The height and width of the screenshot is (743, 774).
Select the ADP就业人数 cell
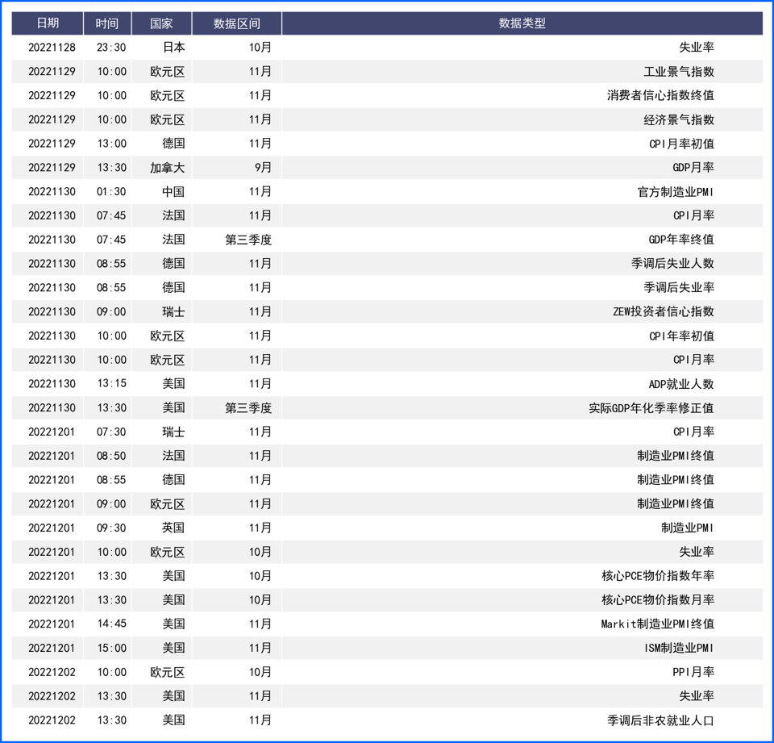pos(680,384)
